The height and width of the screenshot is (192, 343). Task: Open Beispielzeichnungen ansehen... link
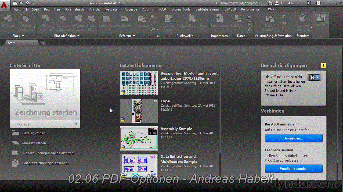46,163
